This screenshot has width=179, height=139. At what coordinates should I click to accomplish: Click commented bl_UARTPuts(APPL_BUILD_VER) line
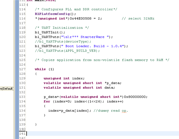[x=67, y=51]
